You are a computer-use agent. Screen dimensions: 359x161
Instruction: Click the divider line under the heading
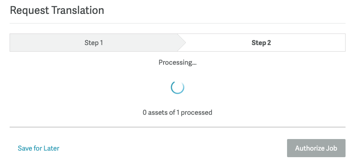(x=177, y=23)
